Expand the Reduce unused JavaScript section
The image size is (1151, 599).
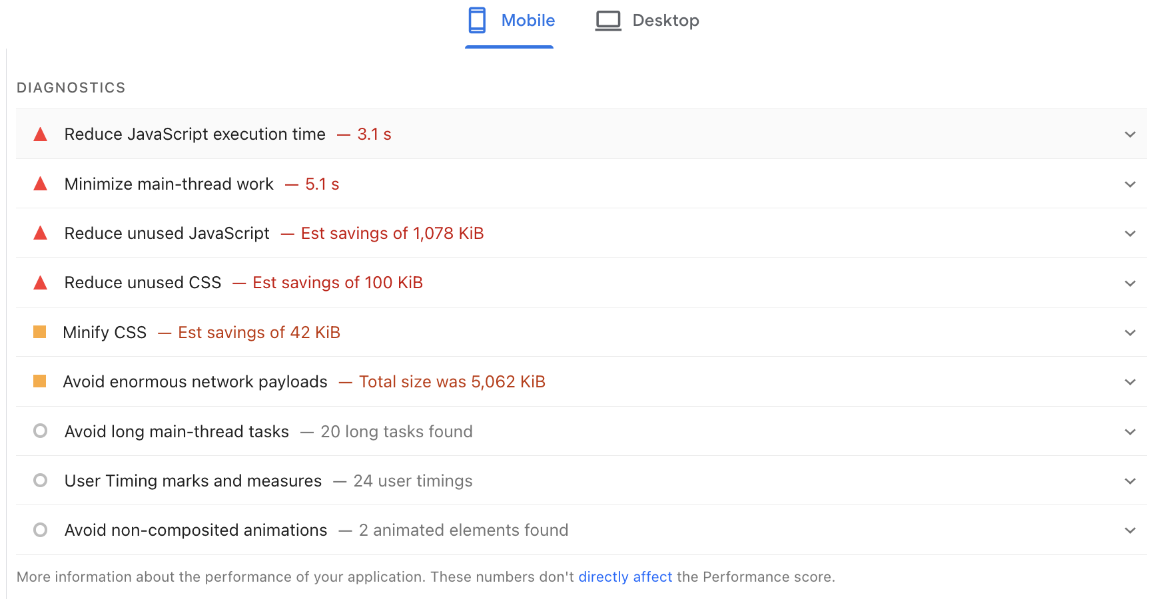[1130, 233]
